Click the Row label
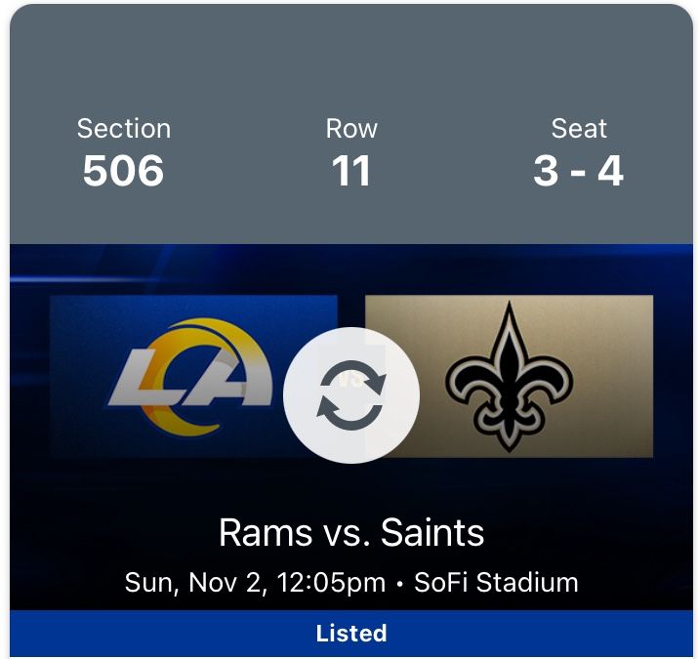 click(x=351, y=129)
